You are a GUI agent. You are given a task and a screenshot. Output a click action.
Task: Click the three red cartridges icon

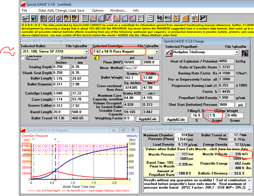185,18
